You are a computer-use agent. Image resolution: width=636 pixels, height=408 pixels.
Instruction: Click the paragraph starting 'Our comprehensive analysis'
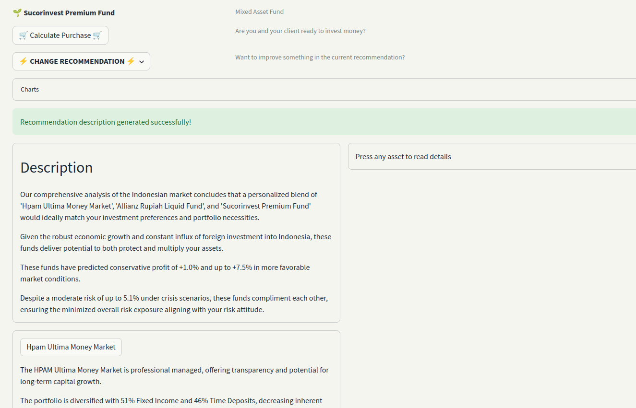coord(169,206)
